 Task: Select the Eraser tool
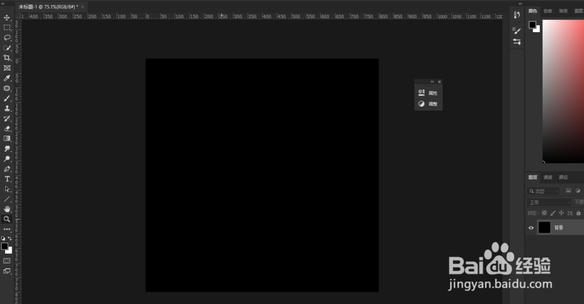pos(6,129)
